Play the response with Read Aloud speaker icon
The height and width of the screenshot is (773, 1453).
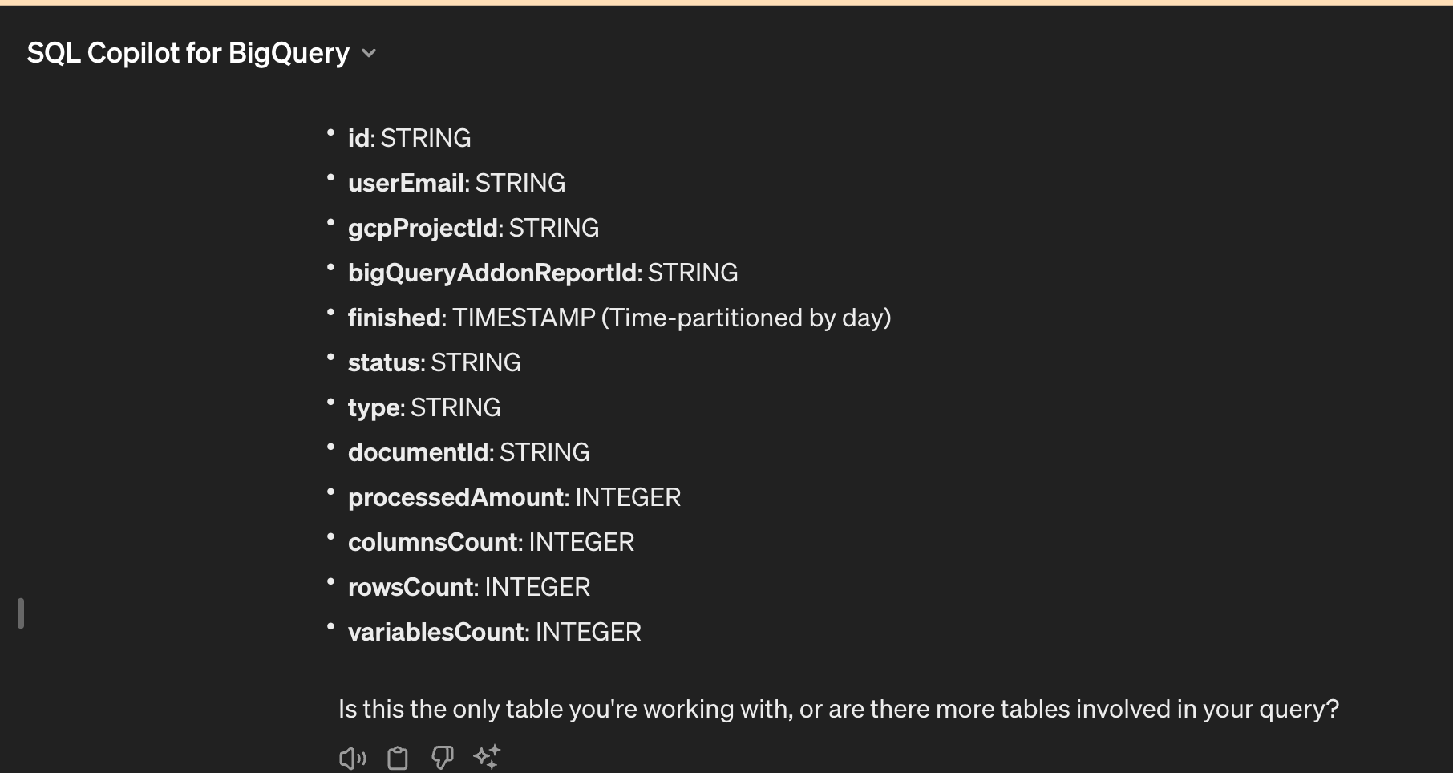coord(352,758)
